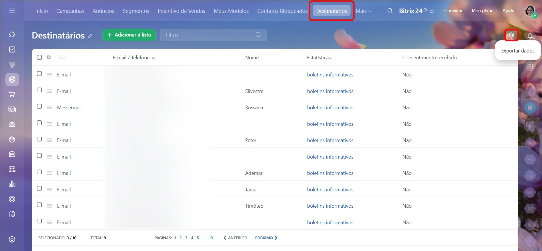Open the calendar icon in the sidebar

(x=12, y=169)
